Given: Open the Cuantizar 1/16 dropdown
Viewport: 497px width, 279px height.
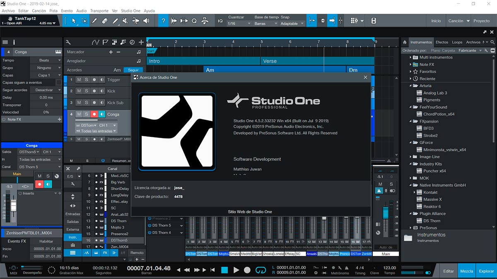Looking at the screenshot, I should click(x=239, y=24).
